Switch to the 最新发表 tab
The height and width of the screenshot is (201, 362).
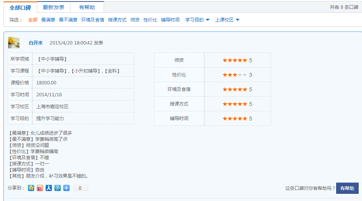(x=54, y=7)
